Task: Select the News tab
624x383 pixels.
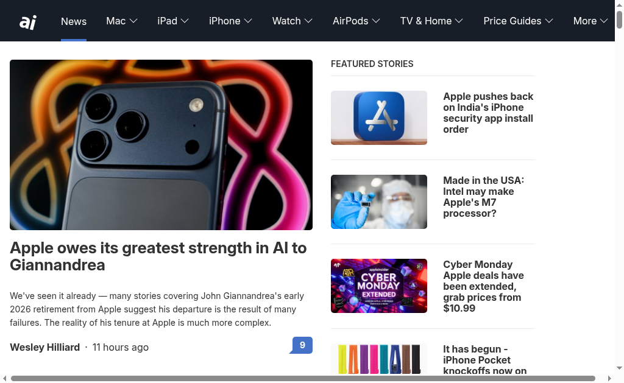Action: click(x=74, y=21)
